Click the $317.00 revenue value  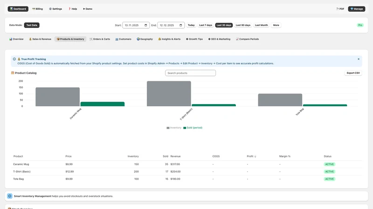pos(175,164)
